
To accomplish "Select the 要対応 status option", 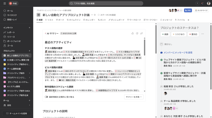I will (193, 34).
